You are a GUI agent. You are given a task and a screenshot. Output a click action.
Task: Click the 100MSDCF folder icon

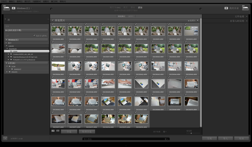pyautogui.click(x=12, y=69)
